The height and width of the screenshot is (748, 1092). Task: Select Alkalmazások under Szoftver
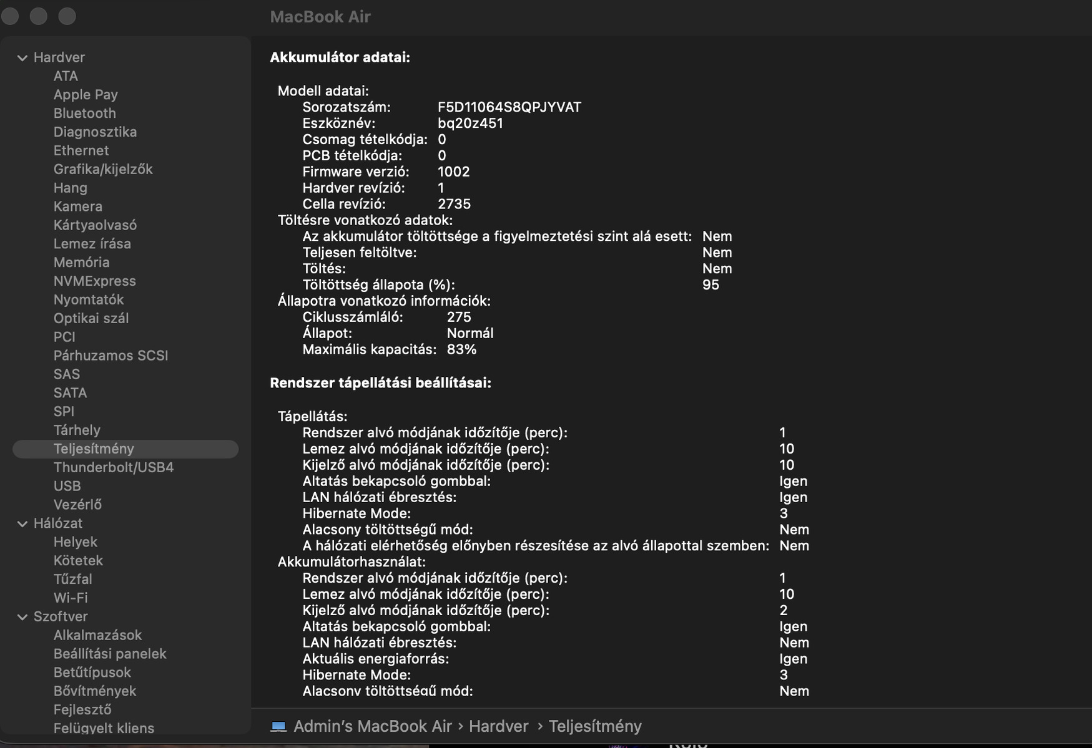(x=97, y=636)
